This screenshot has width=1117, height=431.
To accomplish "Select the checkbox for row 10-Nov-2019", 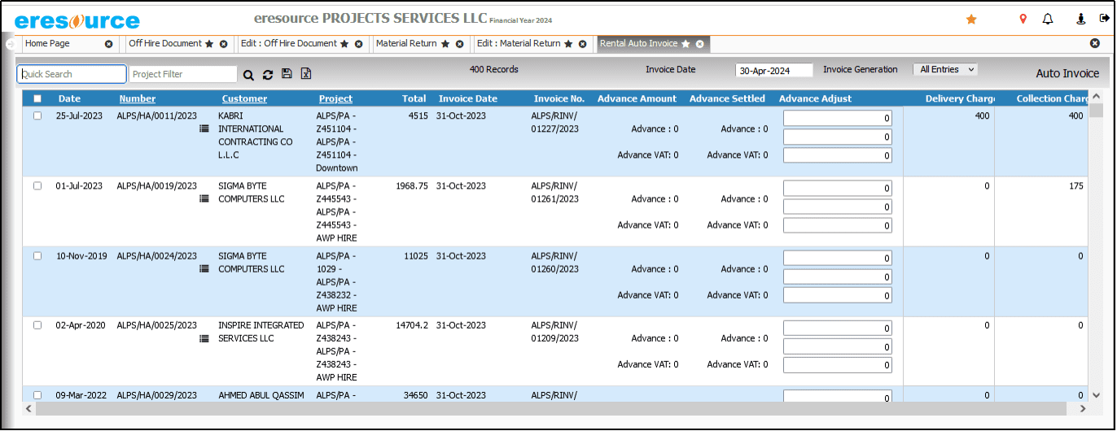I will click(x=37, y=256).
